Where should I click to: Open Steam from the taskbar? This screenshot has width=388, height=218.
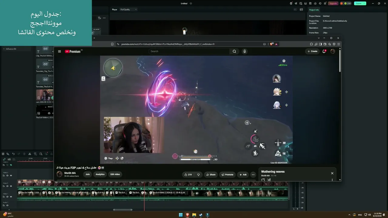click(x=201, y=215)
